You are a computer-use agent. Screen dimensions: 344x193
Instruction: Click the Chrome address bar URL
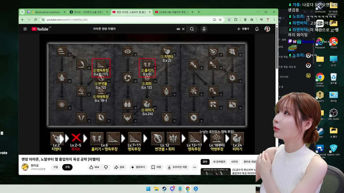pos(67,20)
